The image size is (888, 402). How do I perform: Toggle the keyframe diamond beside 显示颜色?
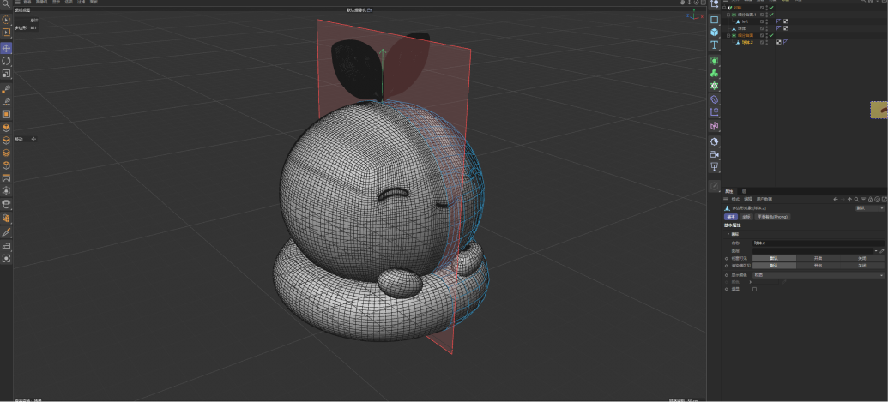(x=727, y=275)
